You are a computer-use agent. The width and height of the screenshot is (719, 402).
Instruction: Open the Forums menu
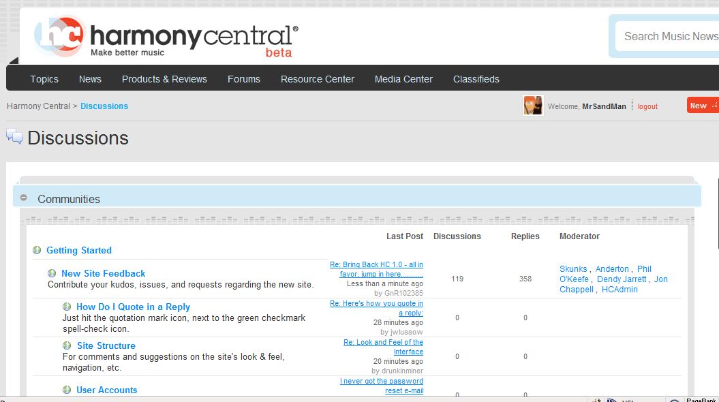pyautogui.click(x=244, y=79)
